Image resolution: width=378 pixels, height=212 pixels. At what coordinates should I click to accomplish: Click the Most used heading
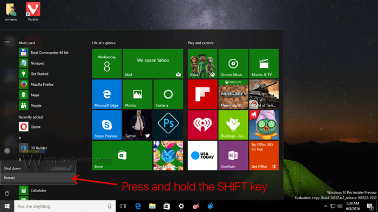point(27,43)
